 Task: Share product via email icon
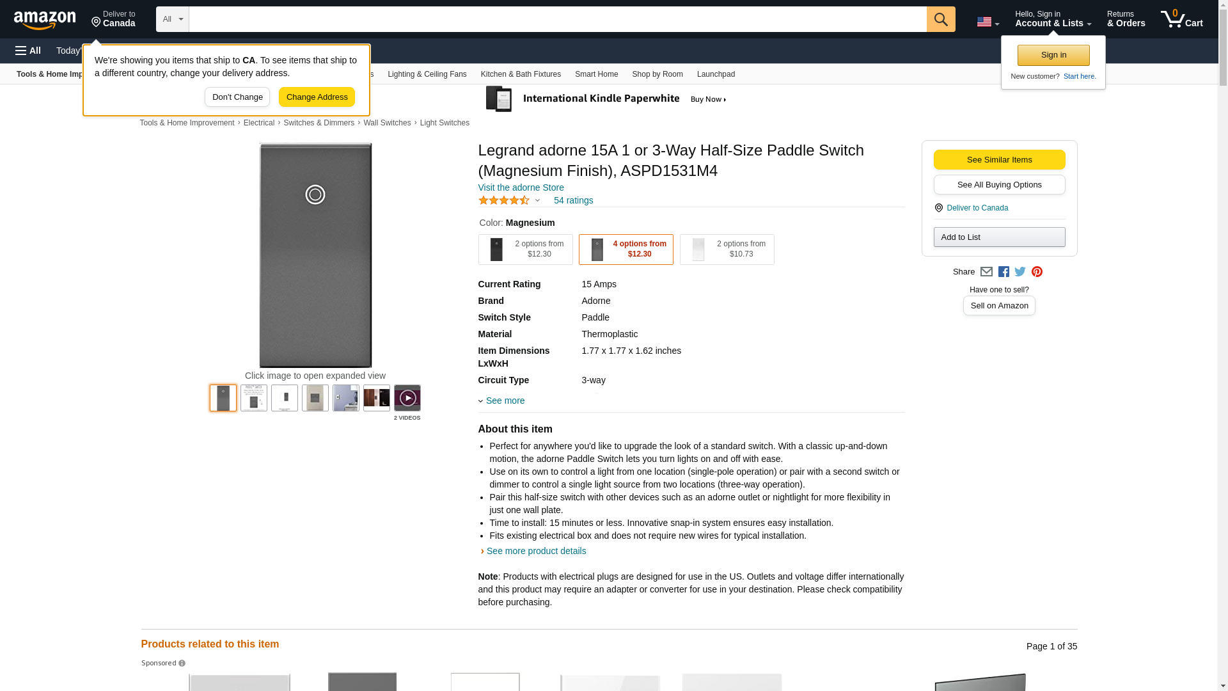click(986, 272)
